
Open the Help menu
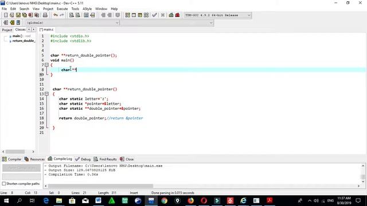point(114,9)
